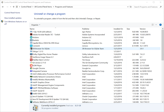Click the Tim Kosse publisher cell
This screenshot has height=112, width=164.
(x=86, y=60)
